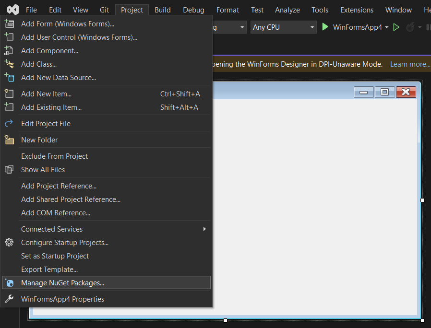This screenshot has width=431, height=328.
Task: Open the Window menu
Action: coord(398,10)
